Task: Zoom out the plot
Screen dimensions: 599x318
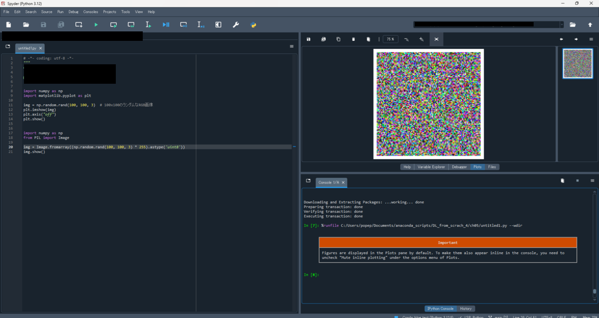Action: point(406,39)
